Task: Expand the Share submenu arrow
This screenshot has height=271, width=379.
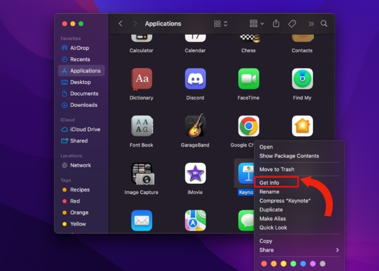Action: [337, 250]
